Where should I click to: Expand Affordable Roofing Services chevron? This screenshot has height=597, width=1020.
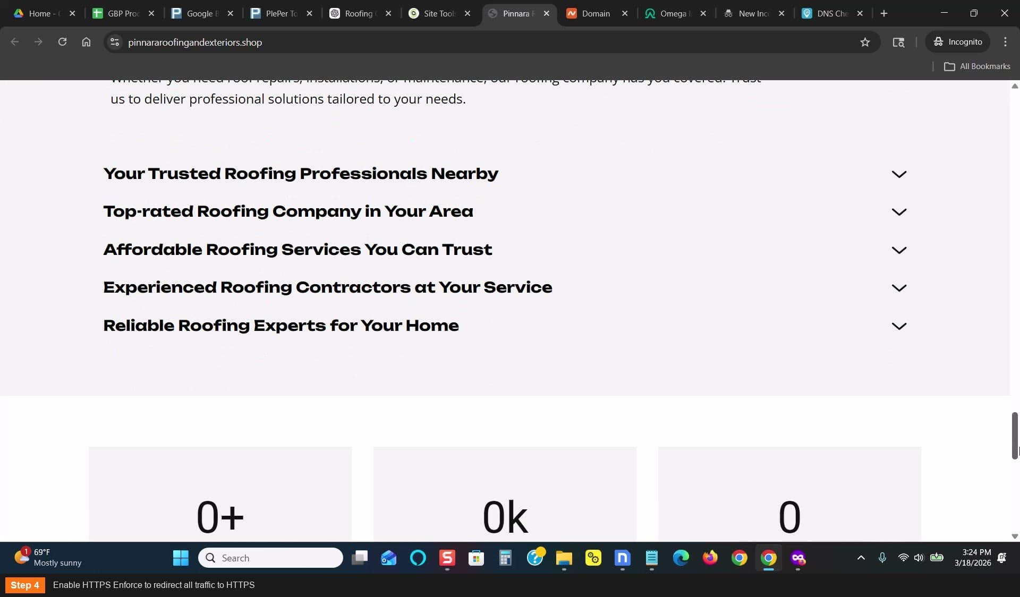click(899, 250)
